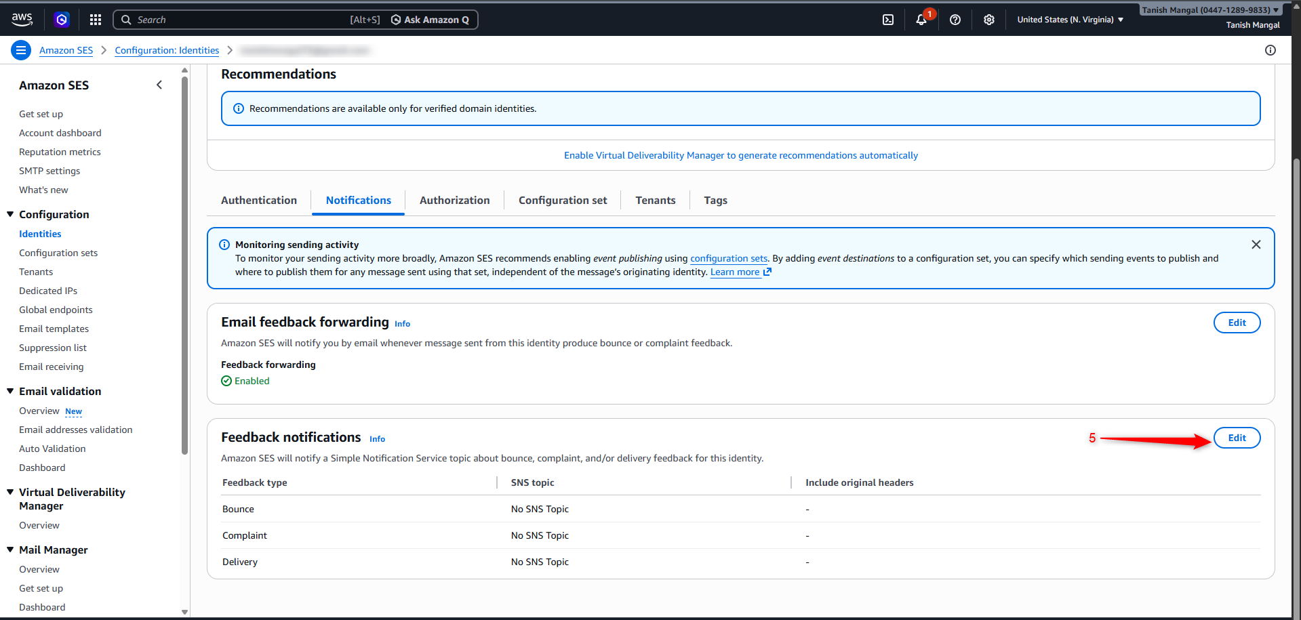
Task: Open the settings gear icon
Action: coord(989,20)
